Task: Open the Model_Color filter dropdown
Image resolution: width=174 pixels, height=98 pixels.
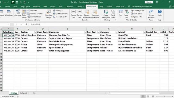Action: pos(158,32)
